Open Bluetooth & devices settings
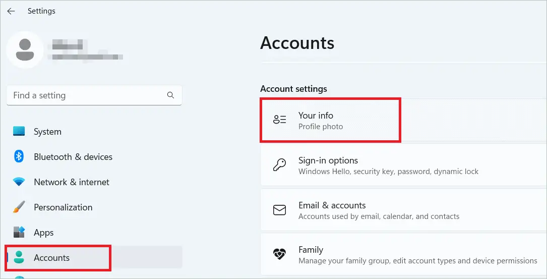Image resolution: width=547 pixels, height=279 pixels. pos(94,157)
